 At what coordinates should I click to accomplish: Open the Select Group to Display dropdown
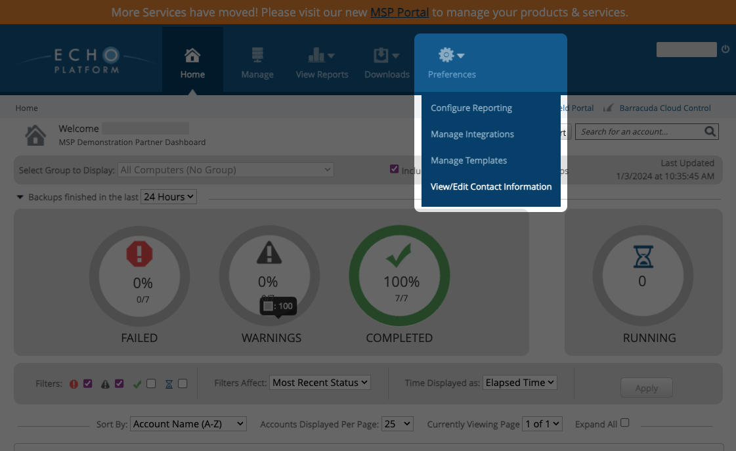click(225, 169)
